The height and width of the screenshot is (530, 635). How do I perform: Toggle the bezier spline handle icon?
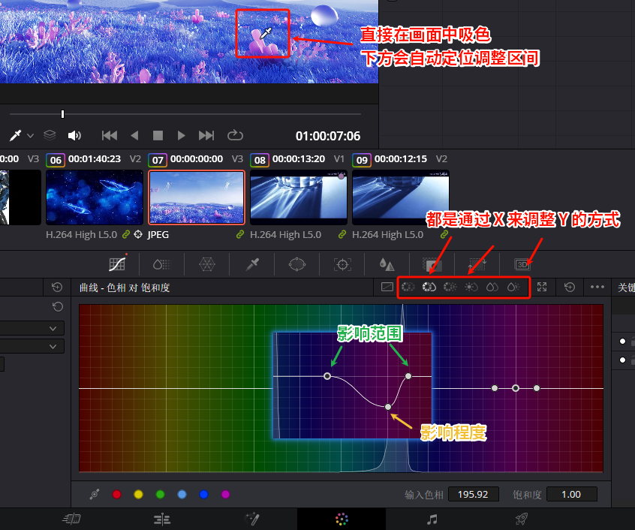(95, 494)
